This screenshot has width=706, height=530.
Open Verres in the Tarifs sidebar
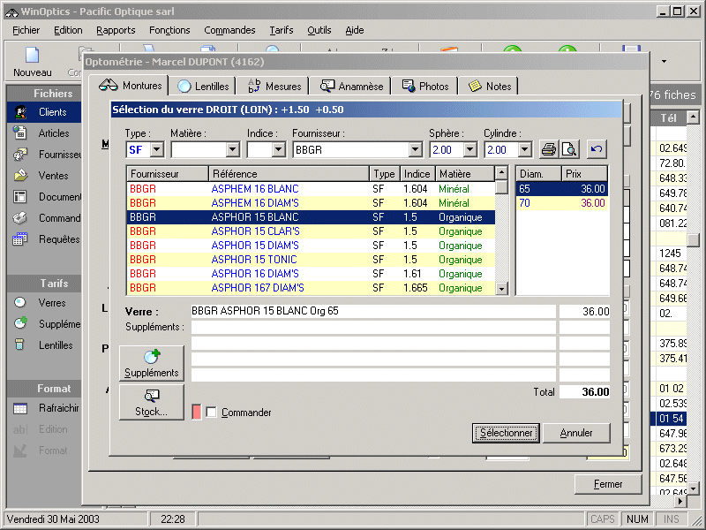coord(52,303)
